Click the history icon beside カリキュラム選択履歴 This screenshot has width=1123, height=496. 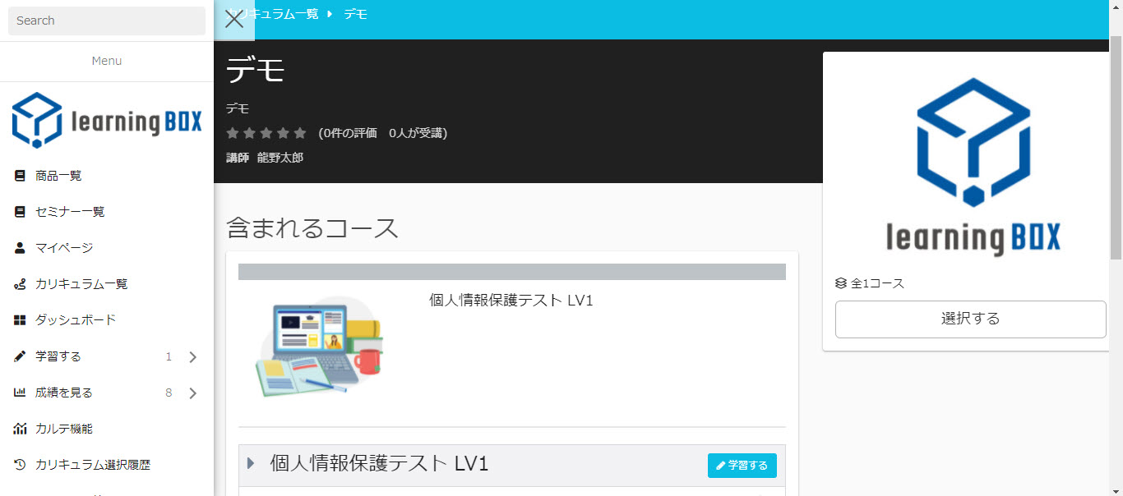point(20,465)
